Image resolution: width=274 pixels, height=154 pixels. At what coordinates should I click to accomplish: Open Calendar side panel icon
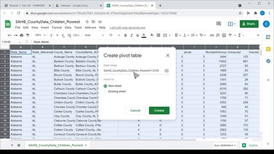[x=268, y=37]
